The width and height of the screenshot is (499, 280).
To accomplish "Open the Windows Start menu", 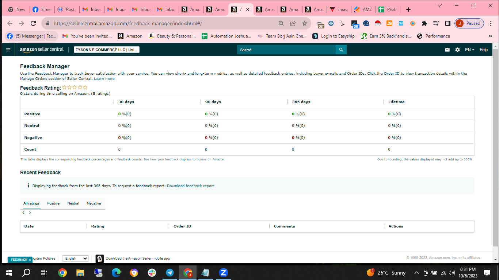I will 9,272.
